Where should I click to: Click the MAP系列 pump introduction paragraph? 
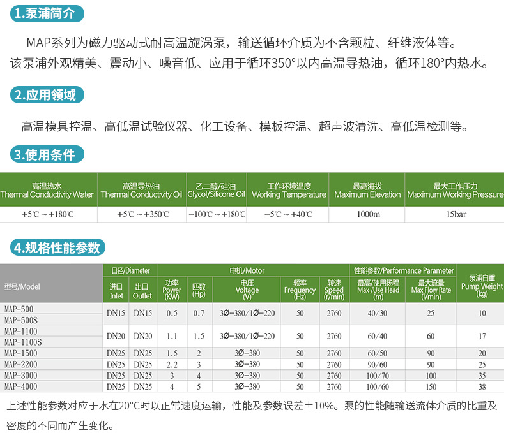[249, 53]
